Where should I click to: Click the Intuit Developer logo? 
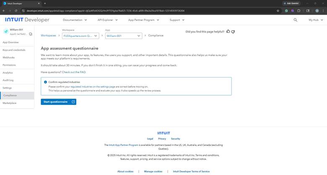[27, 20]
